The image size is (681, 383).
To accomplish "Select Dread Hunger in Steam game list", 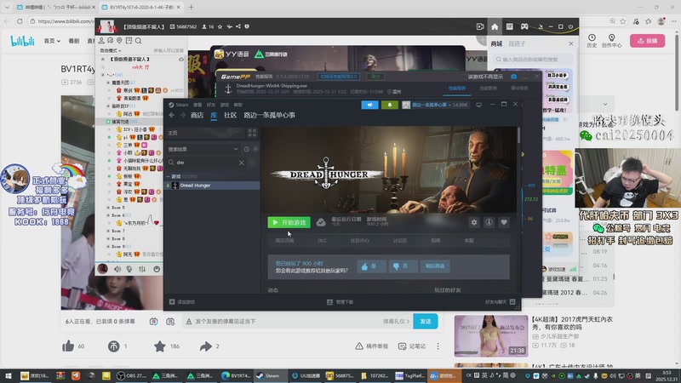I will 212,186.
